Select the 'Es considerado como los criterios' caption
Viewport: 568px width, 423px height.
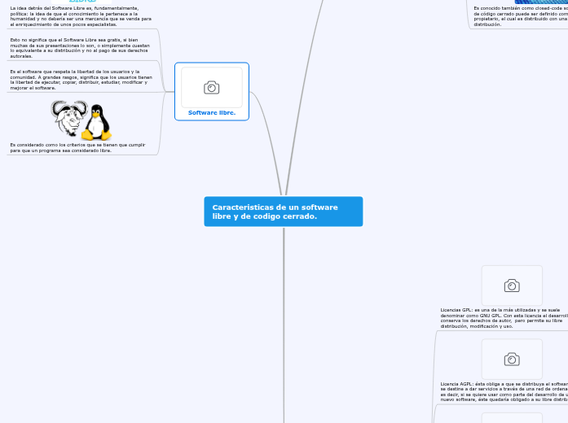[x=78, y=147]
